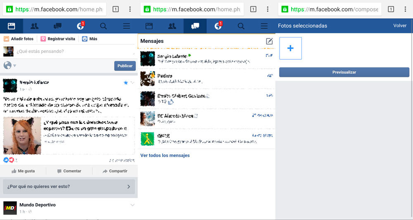
Task: Open the new message compose icon beside Mensajes
Action: click(269, 41)
